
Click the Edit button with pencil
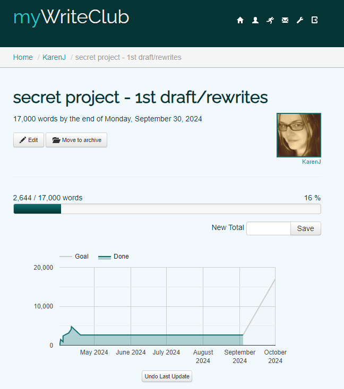point(29,140)
